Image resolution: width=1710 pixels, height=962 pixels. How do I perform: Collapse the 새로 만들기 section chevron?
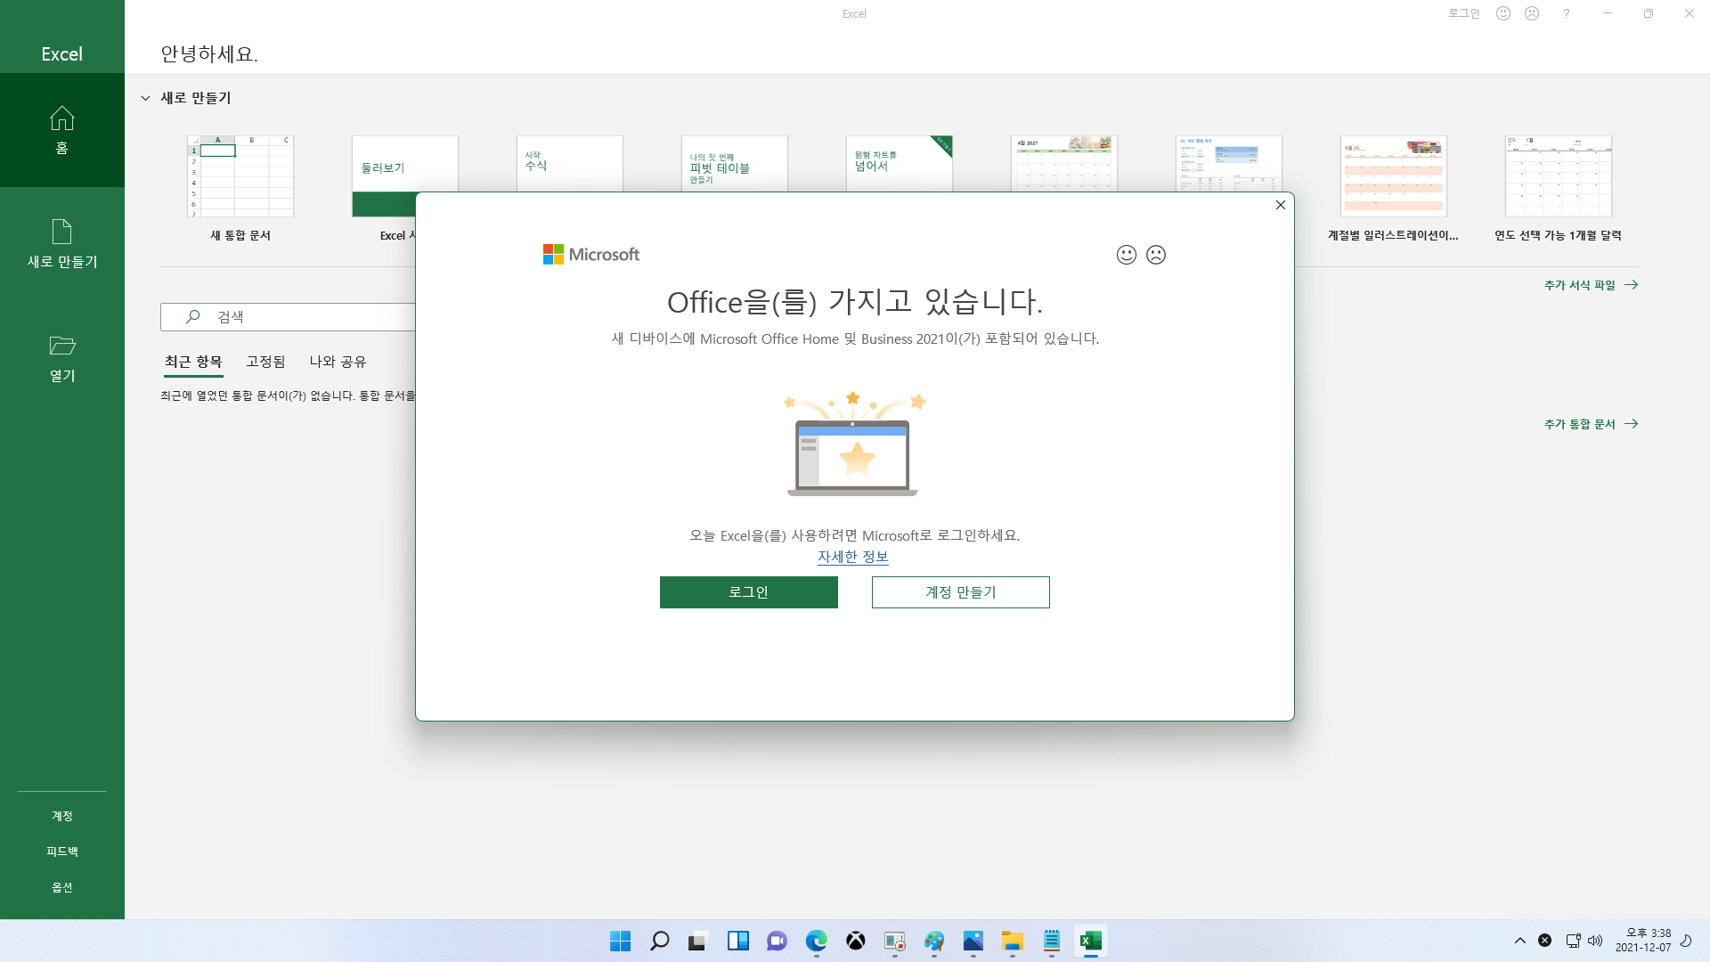point(145,98)
